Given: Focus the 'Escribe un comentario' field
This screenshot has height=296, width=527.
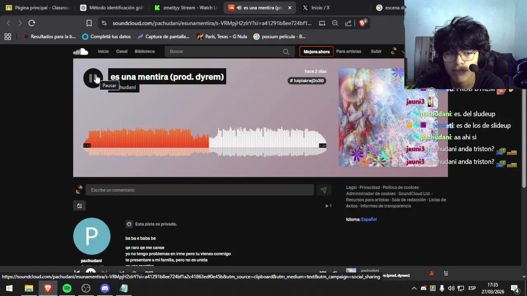Looking at the screenshot, I should tap(200, 190).
